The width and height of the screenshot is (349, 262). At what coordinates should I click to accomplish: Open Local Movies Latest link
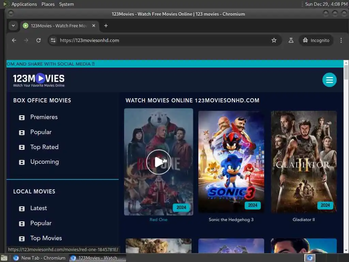pyautogui.click(x=39, y=208)
